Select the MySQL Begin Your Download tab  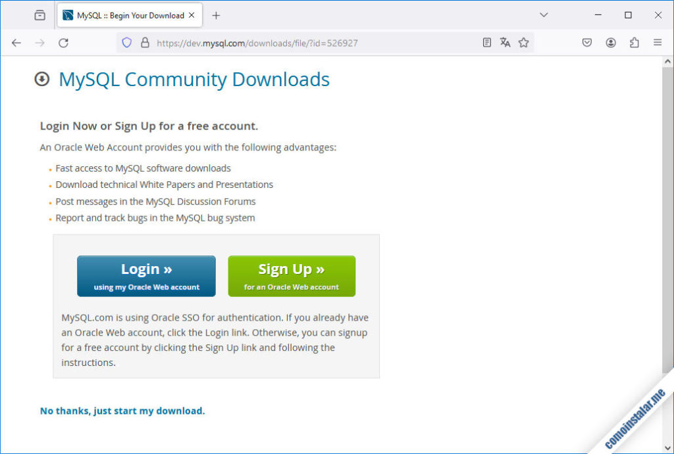(125, 15)
